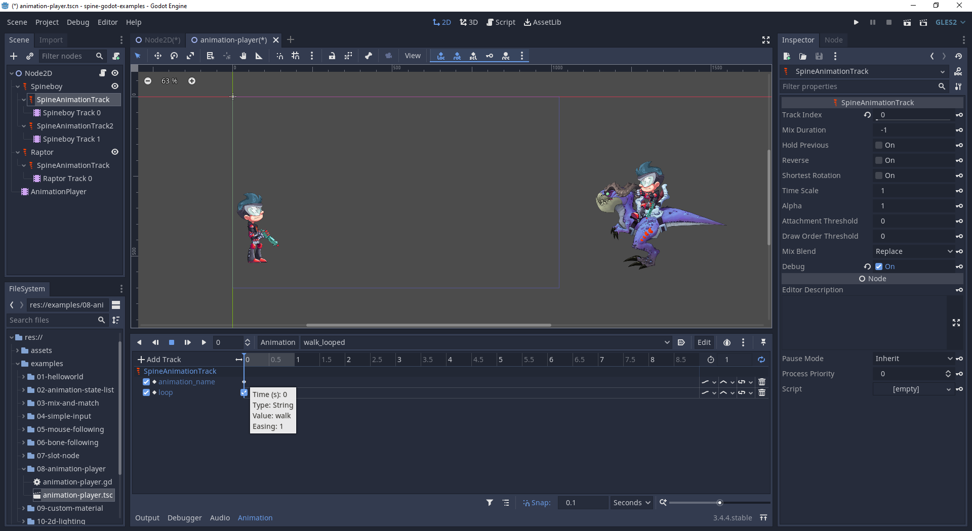Toggle Hold Previous checkbox
Viewport: 972px width, 531px height.
tap(879, 145)
